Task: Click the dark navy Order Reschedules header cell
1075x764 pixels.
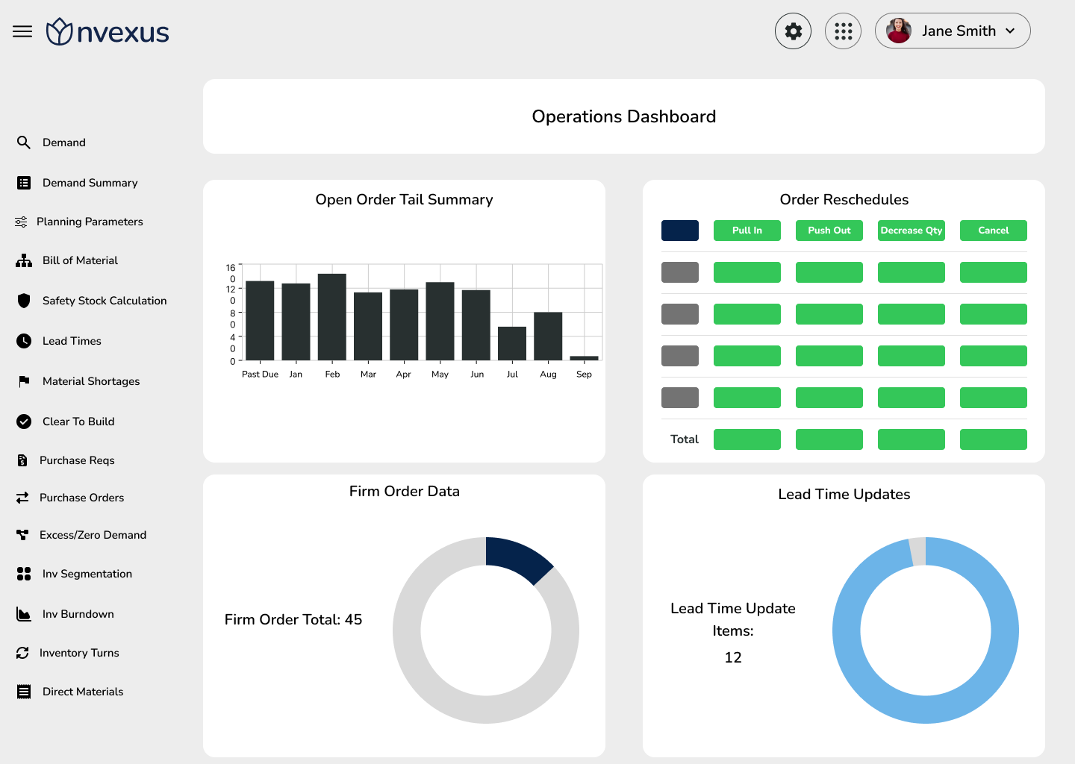Action: [x=680, y=231]
